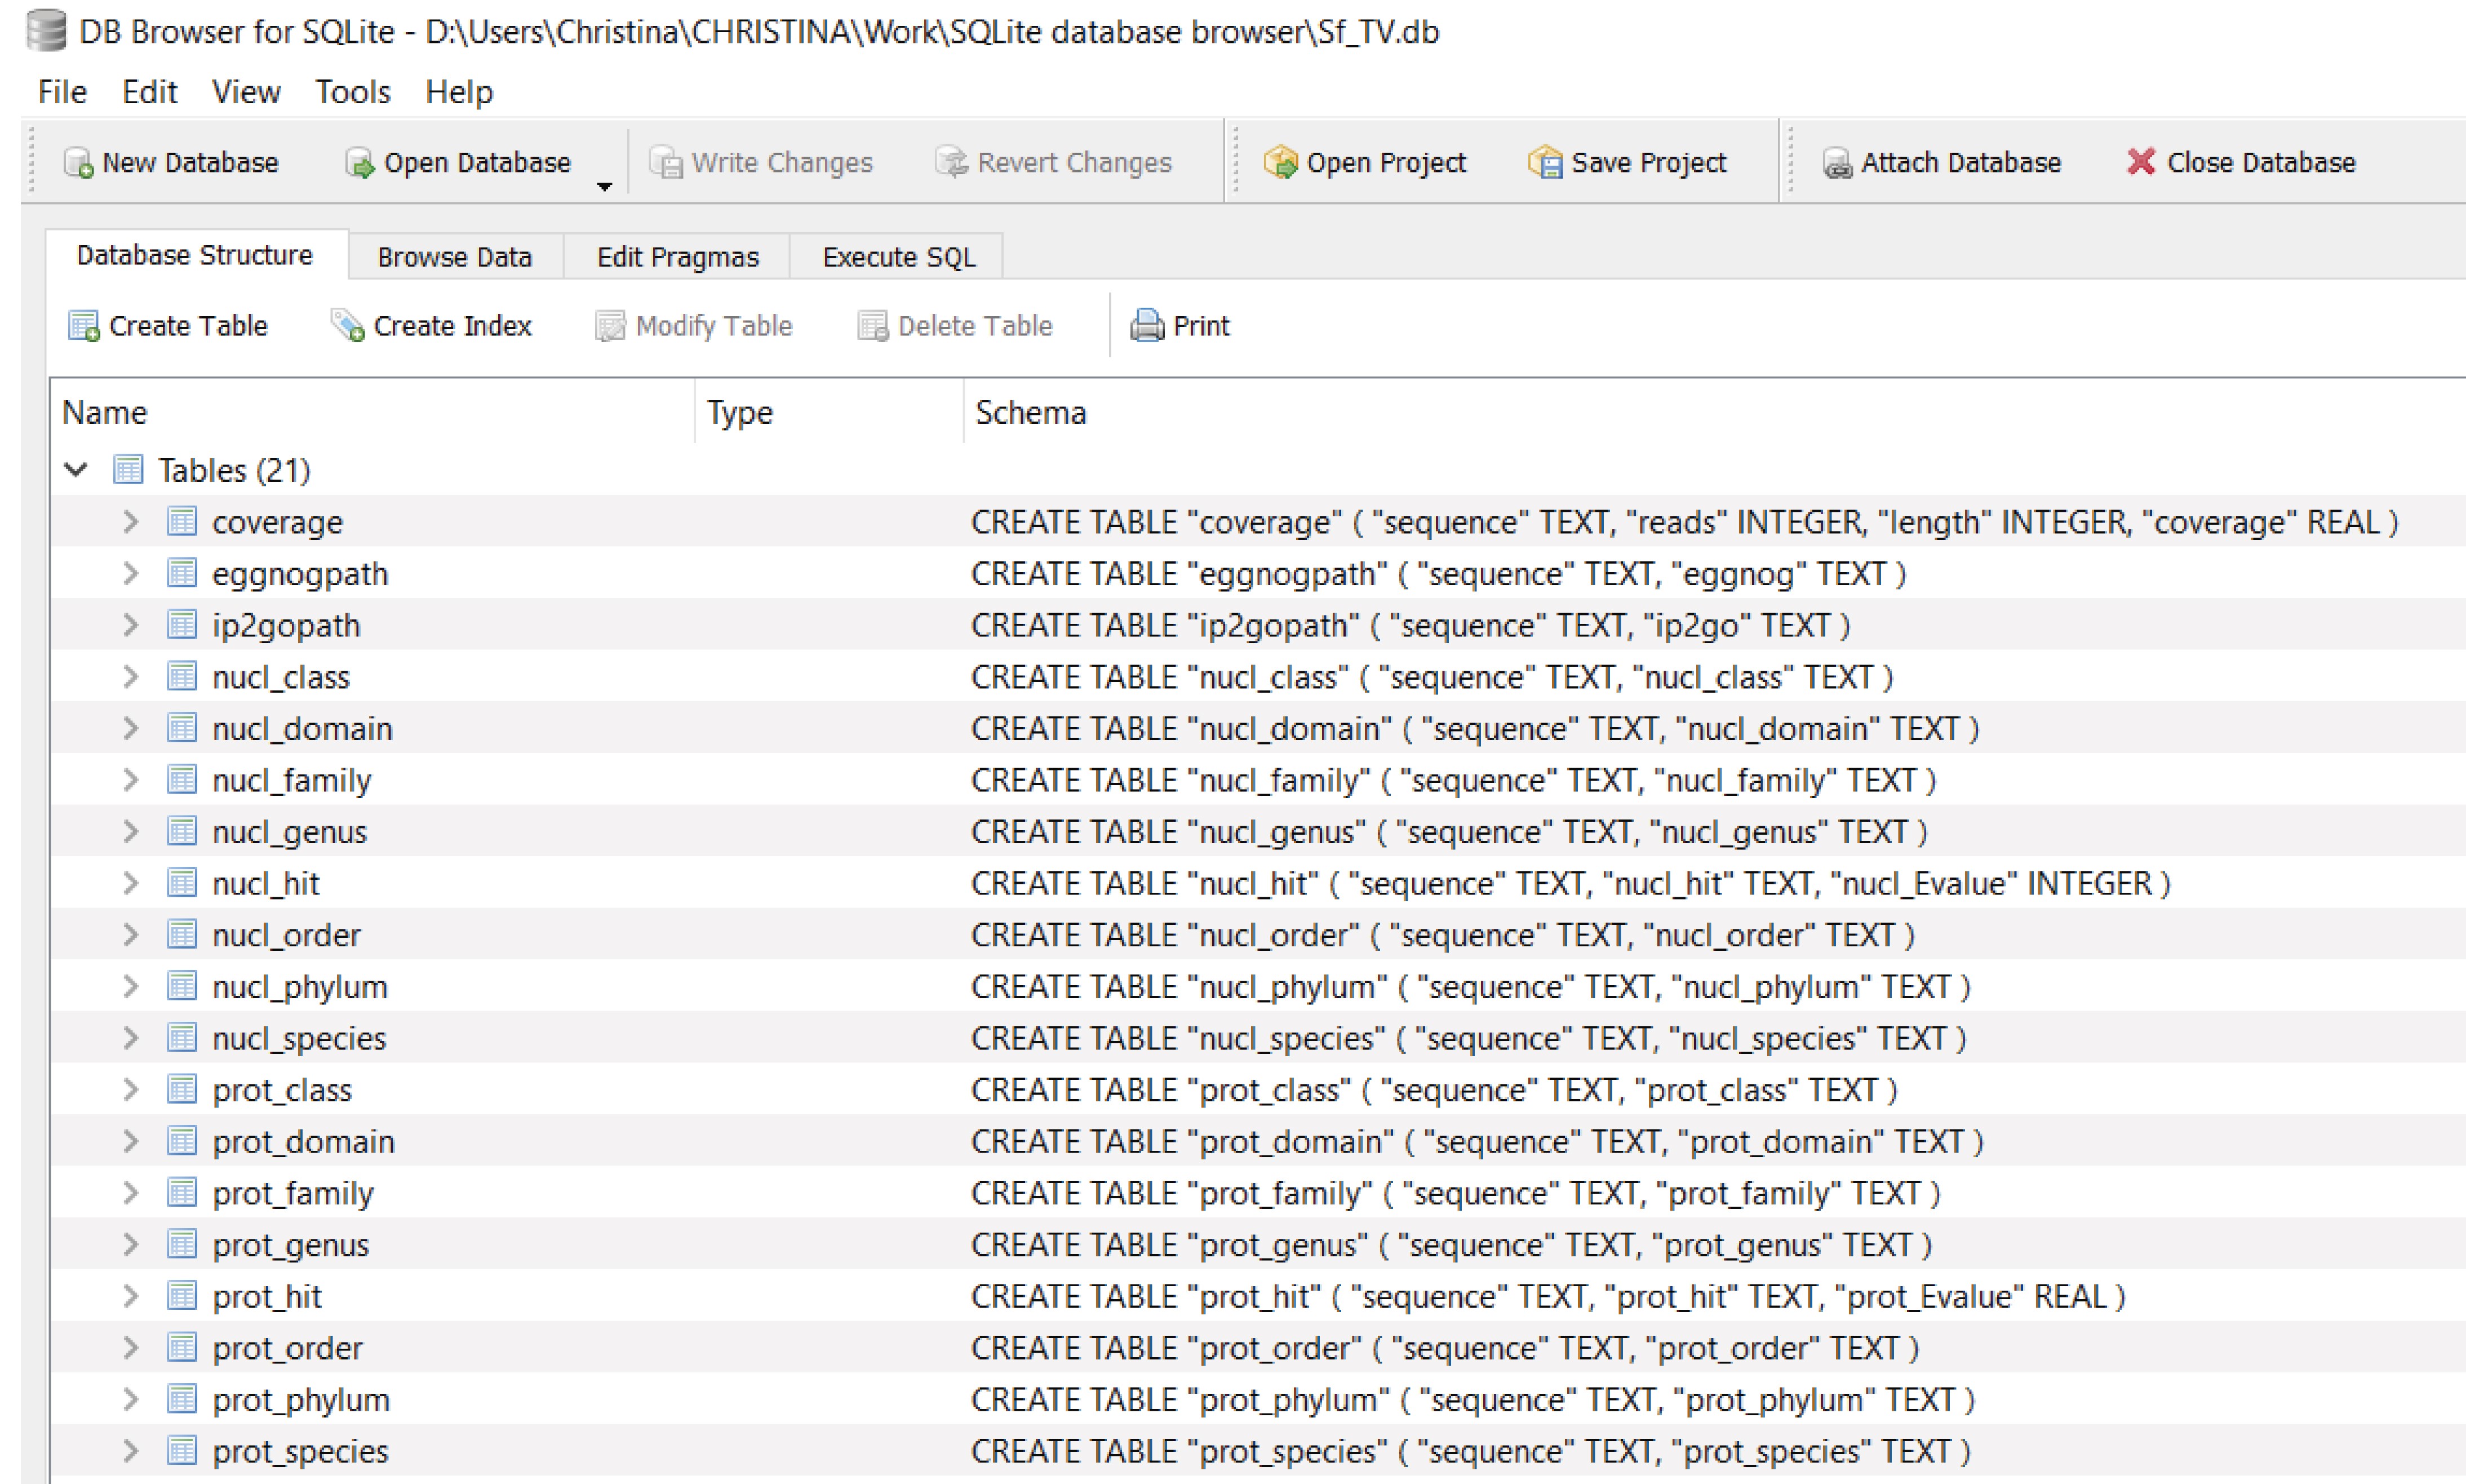Click the Modify Table button
Screen dimensions: 2466x1484
pos(694,326)
